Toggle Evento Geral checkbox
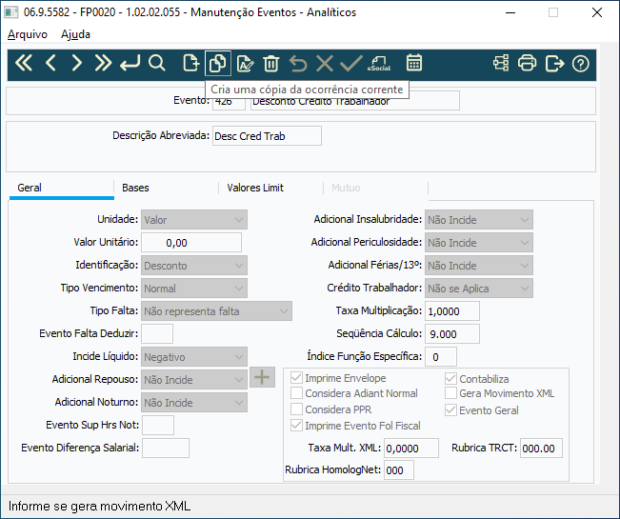The height and width of the screenshot is (519, 620). coord(450,410)
